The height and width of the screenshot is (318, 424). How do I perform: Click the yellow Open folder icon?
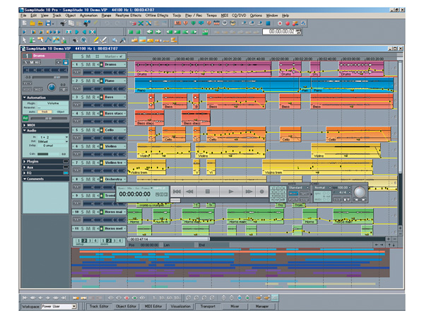33,23
